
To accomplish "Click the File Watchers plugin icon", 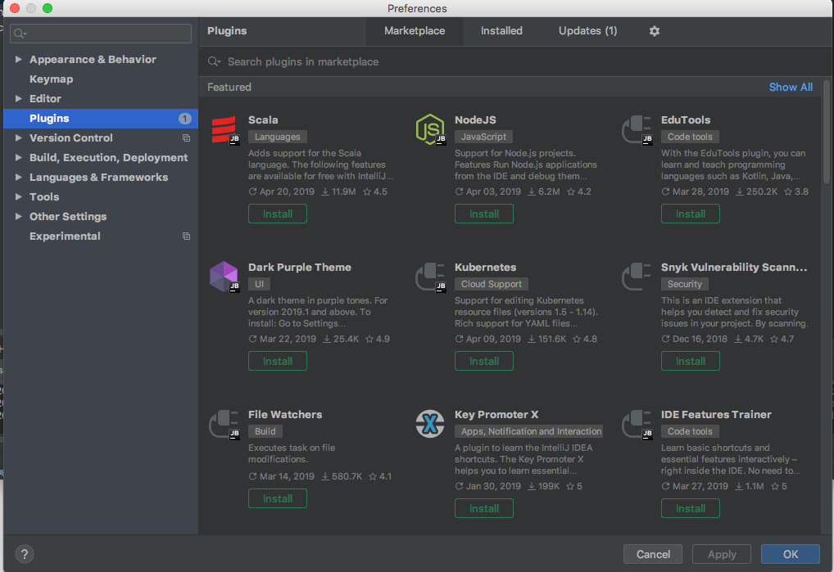I will [x=224, y=424].
